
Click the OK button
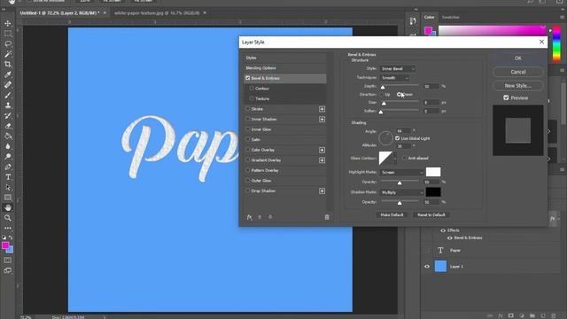pyautogui.click(x=518, y=58)
